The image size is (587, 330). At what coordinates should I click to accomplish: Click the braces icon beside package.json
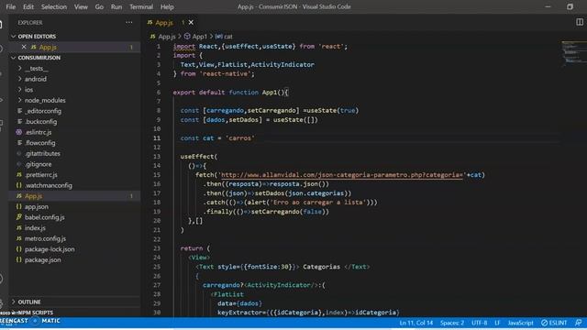[19, 260]
